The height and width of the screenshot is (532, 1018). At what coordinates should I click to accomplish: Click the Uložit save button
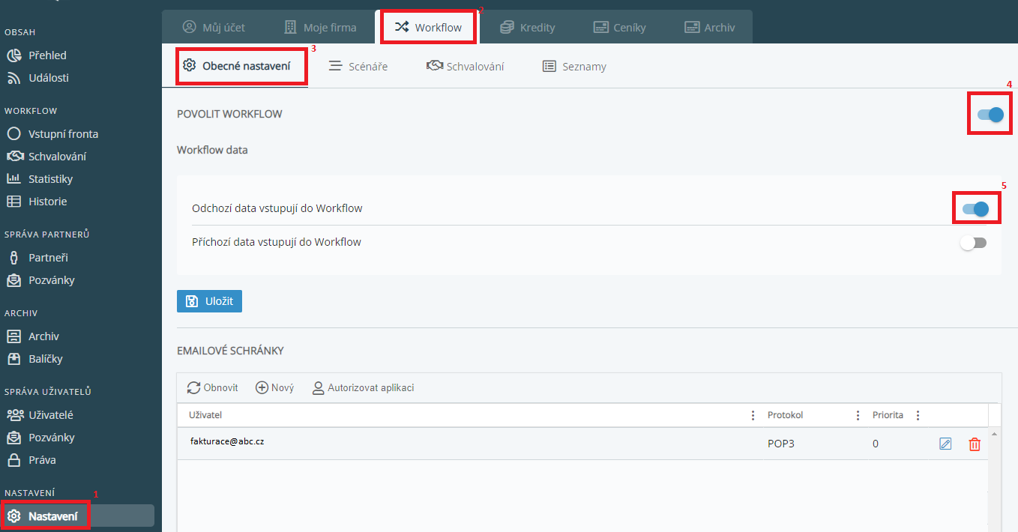click(x=209, y=301)
